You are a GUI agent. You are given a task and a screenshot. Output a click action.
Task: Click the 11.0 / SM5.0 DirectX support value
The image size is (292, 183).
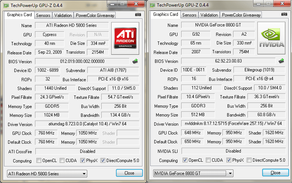point(124,88)
